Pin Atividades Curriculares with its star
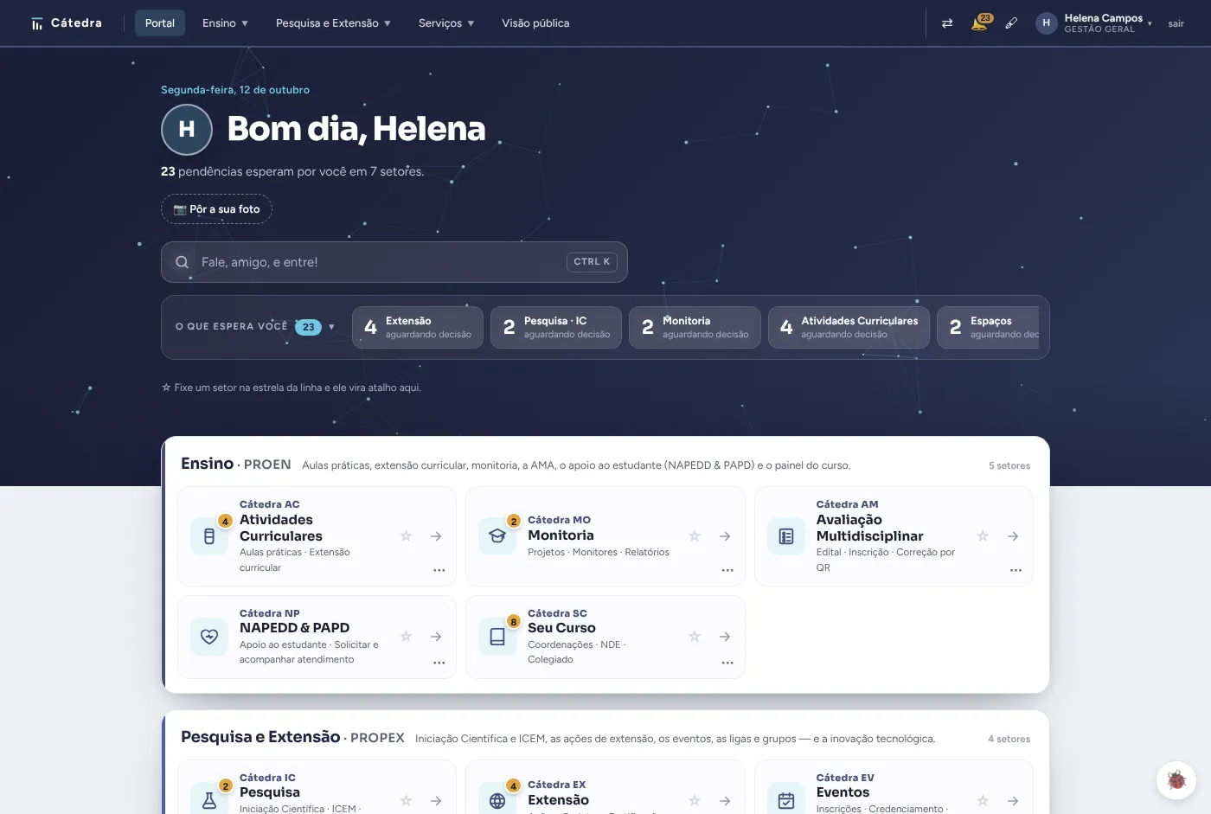This screenshot has width=1211, height=814. (406, 536)
